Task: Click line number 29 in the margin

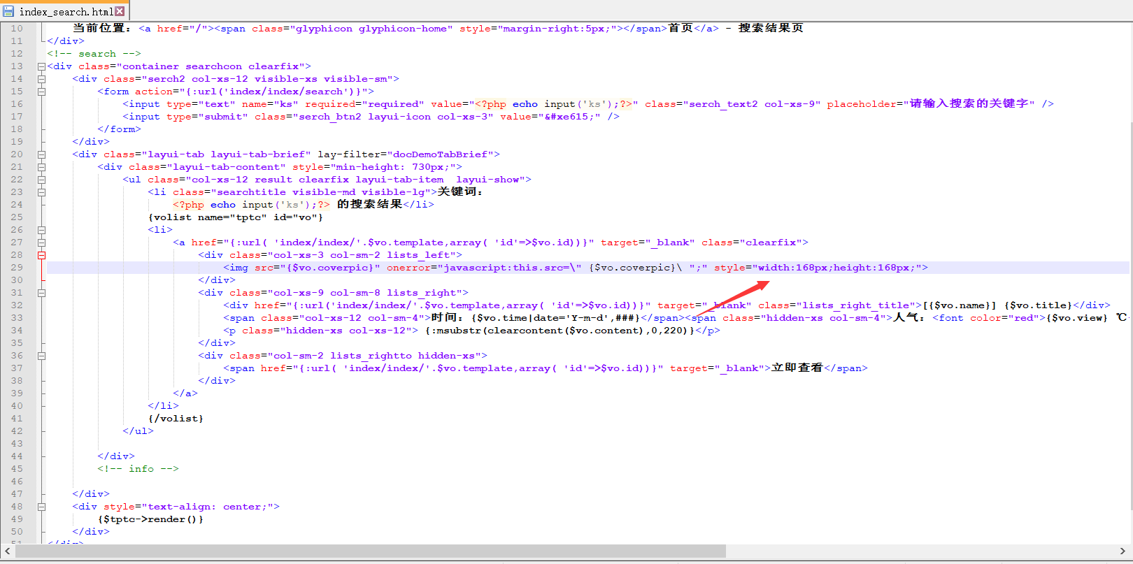Action: (17, 268)
